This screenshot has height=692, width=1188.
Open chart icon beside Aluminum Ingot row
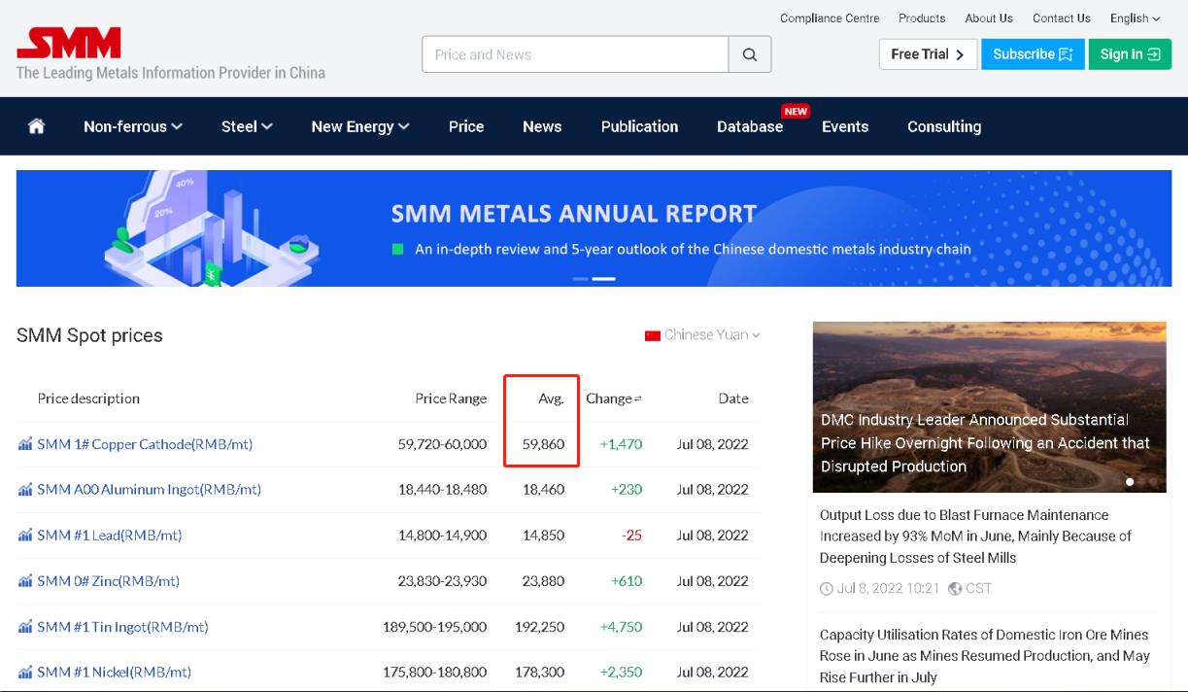point(25,490)
